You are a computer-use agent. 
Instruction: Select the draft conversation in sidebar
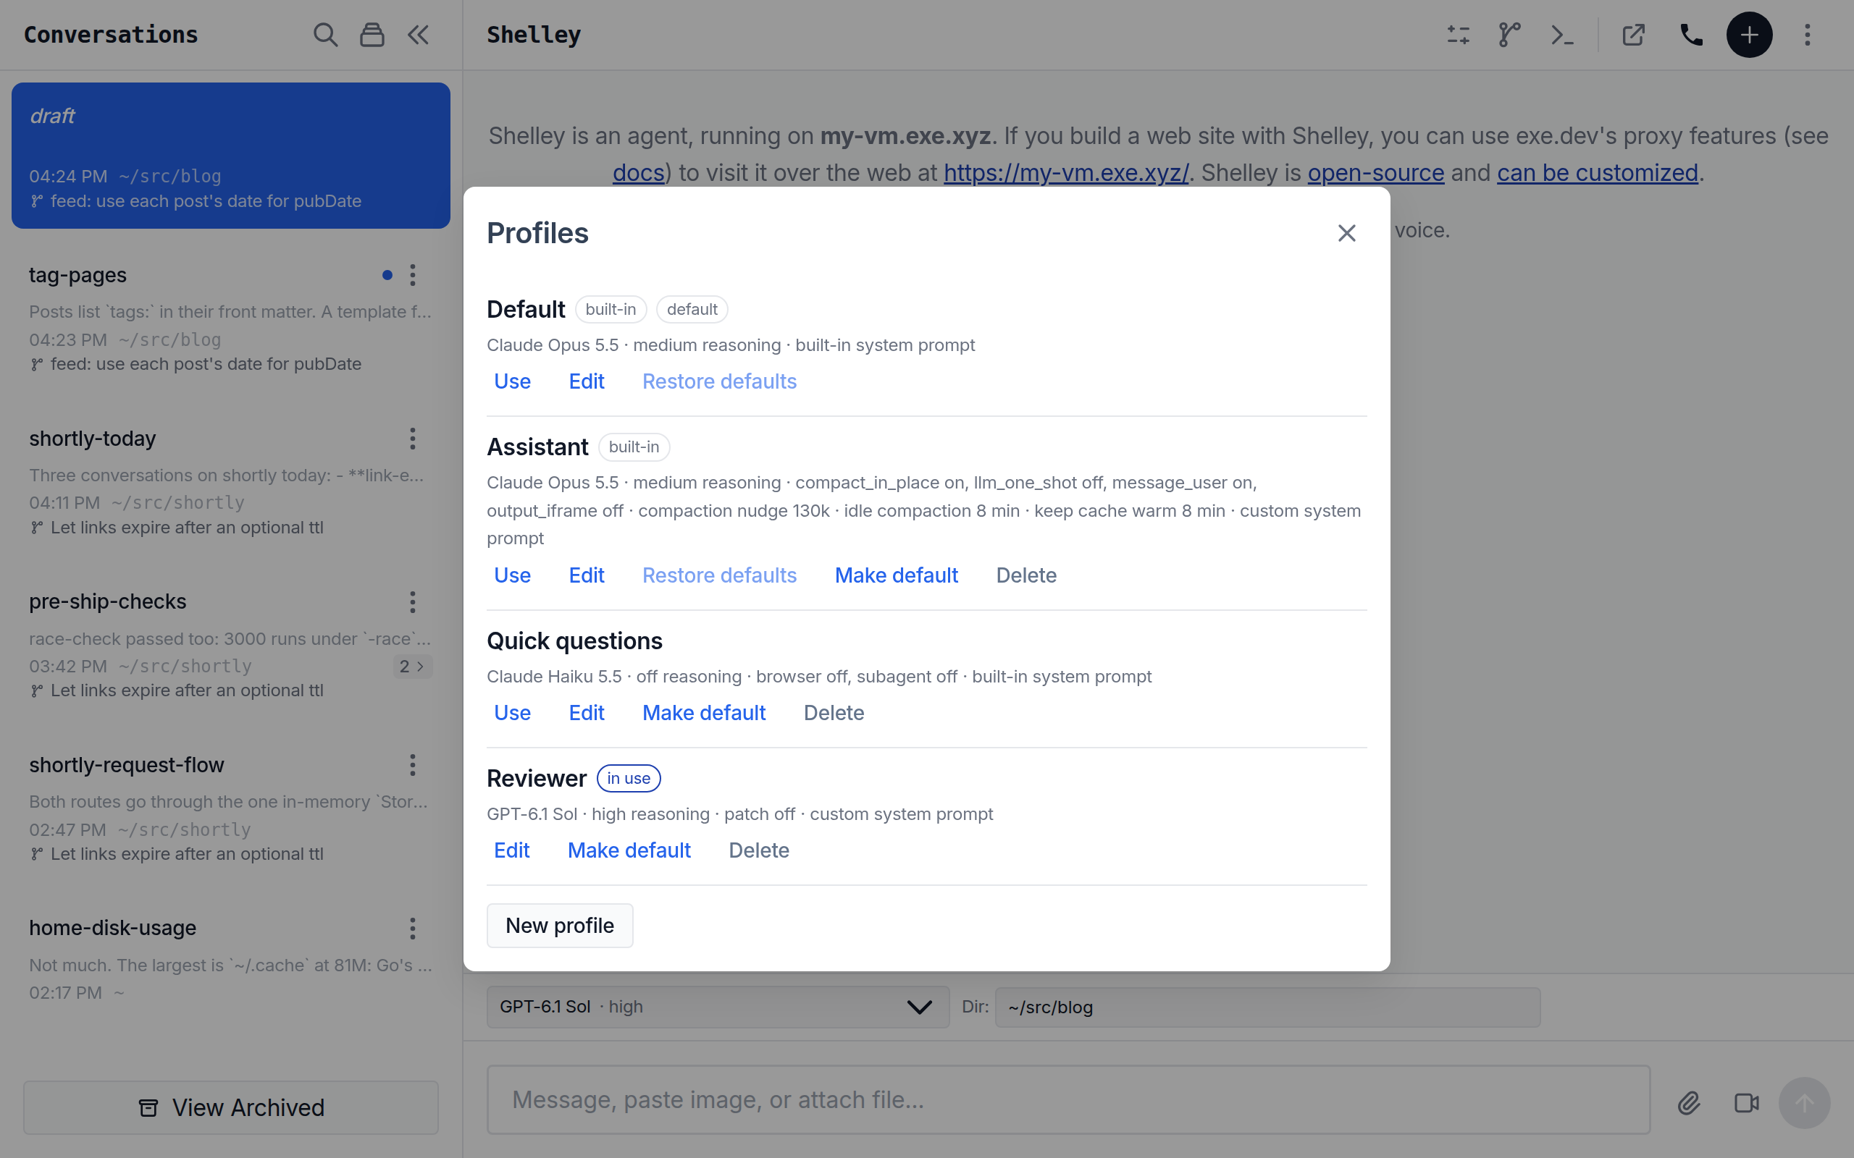(230, 156)
